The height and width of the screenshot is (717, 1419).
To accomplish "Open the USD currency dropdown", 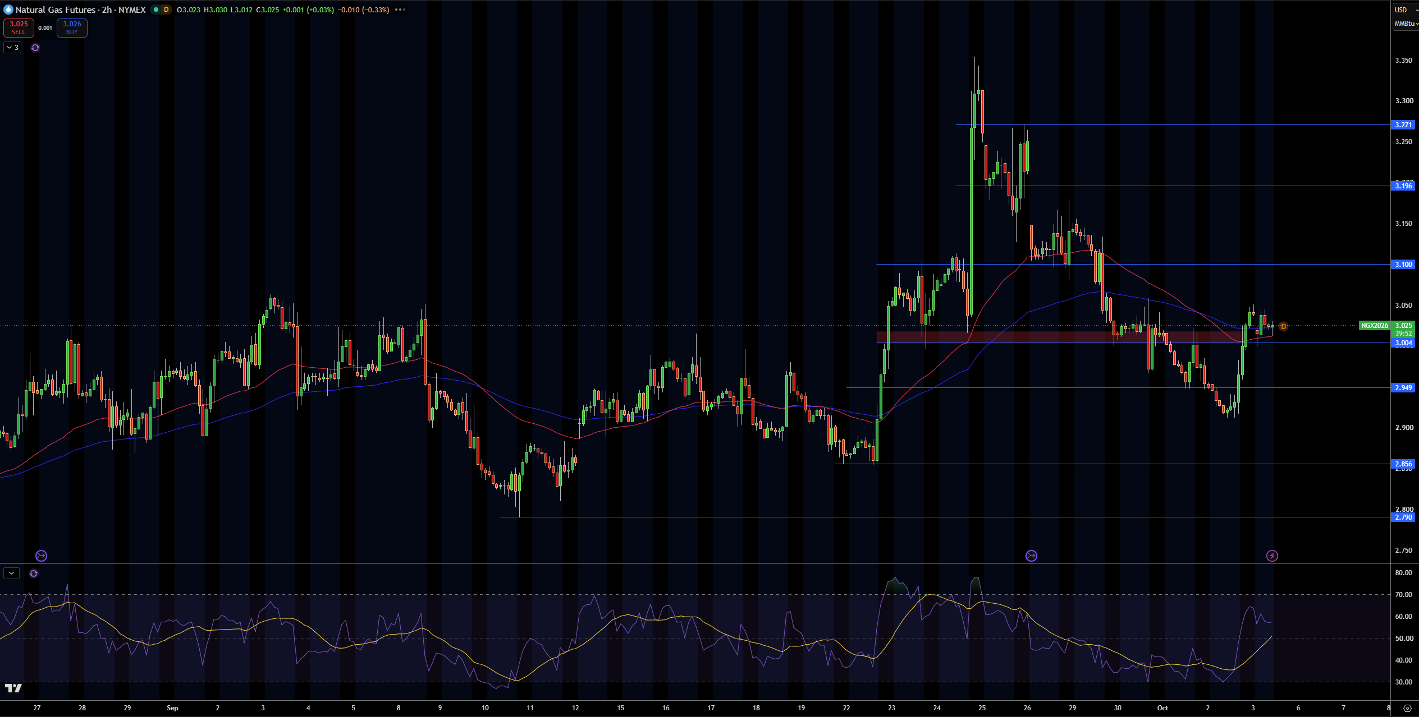I will pyautogui.click(x=1406, y=10).
